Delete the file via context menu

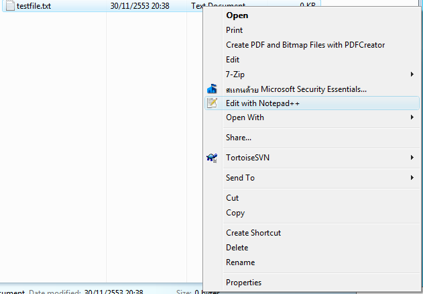(x=237, y=248)
